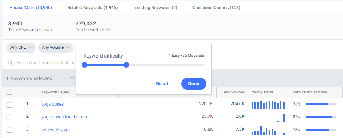Expand the Any CPC filter dropdown

pos(21,48)
